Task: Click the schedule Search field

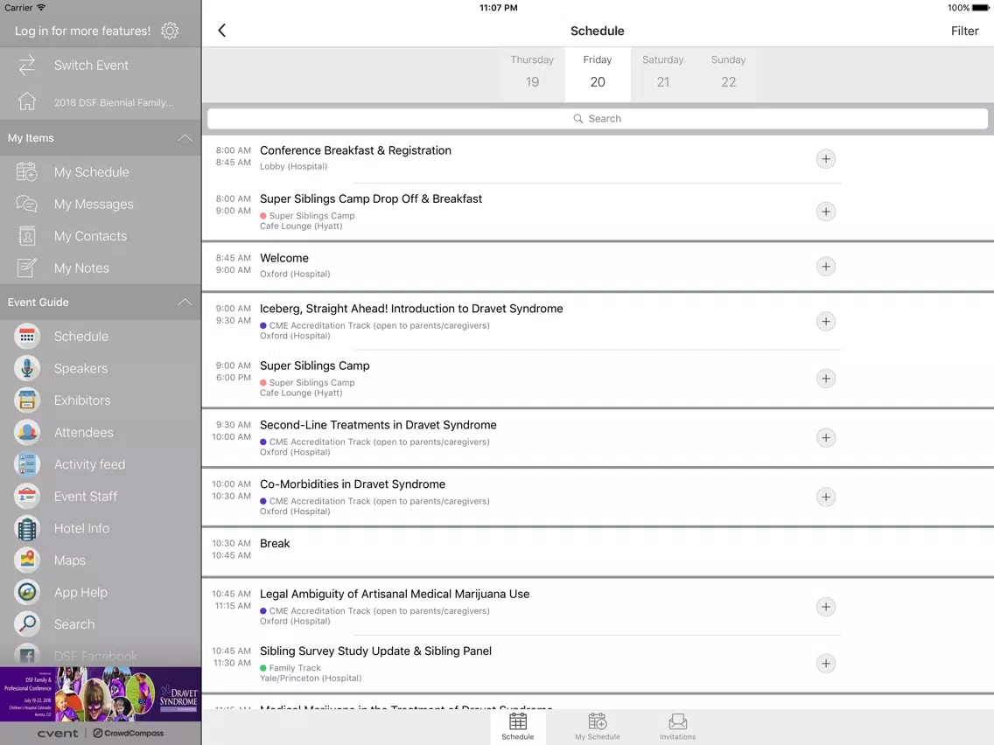Action: pyautogui.click(x=597, y=118)
